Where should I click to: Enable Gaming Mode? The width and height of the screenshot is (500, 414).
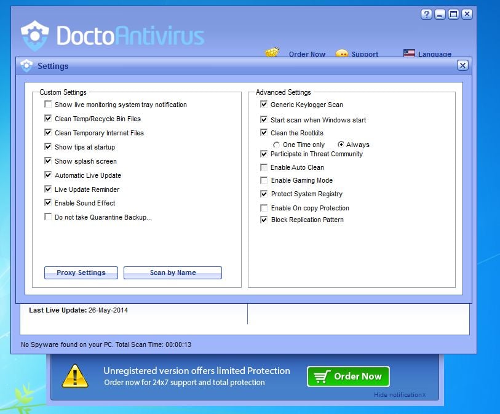click(x=264, y=180)
